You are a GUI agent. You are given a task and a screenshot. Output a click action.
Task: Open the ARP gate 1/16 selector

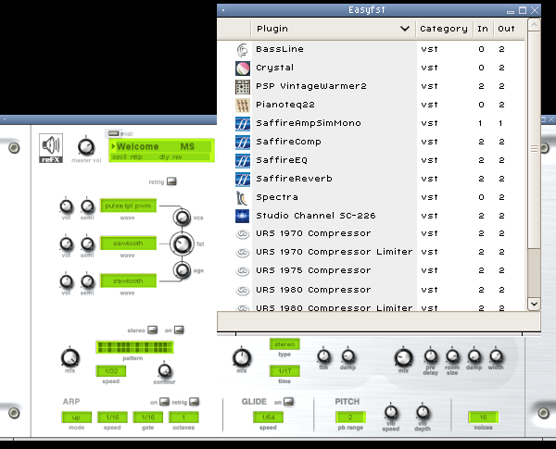[x=148, y=418]
